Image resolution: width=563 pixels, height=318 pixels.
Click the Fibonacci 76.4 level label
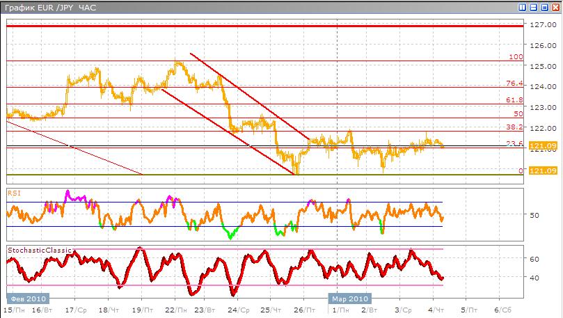click(514, 84)
